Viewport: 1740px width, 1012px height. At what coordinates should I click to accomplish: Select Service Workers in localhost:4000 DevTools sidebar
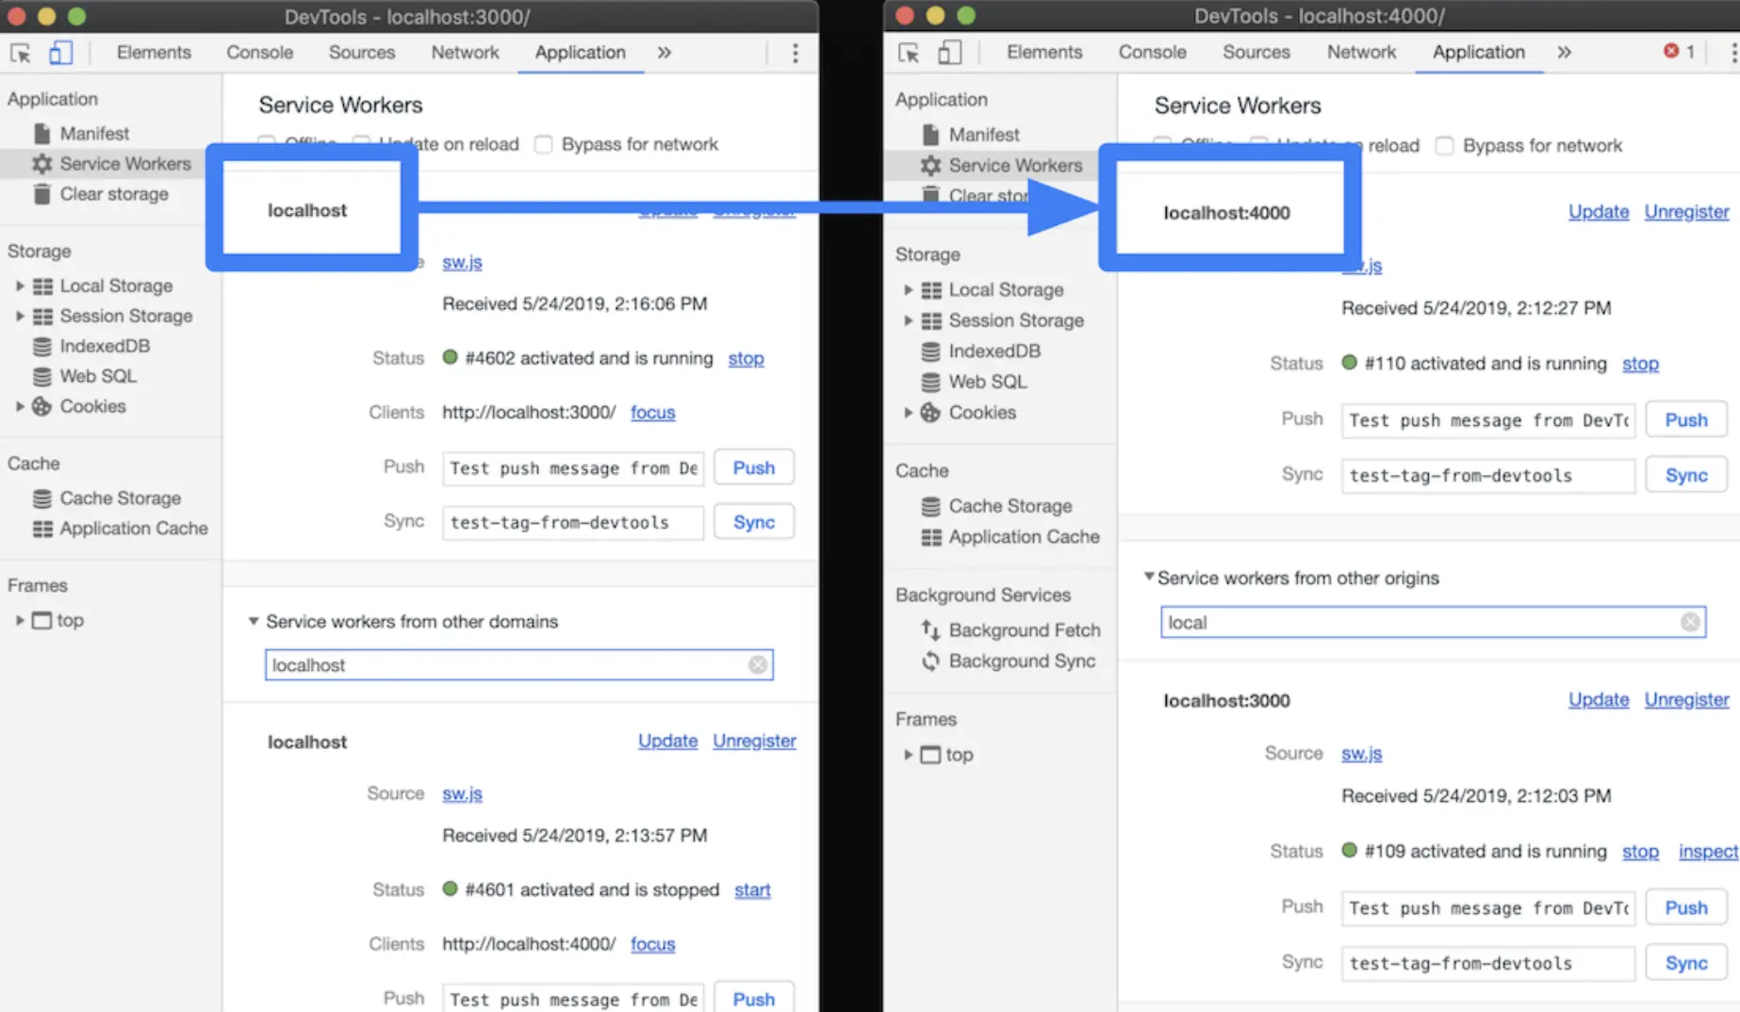1001,166
